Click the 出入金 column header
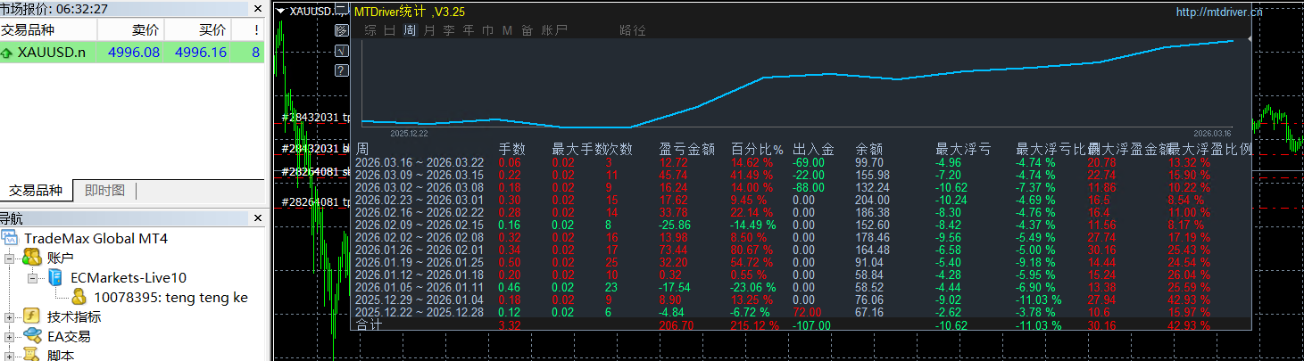The width and height of the screenshot is (1304, 361). [813, 150]
